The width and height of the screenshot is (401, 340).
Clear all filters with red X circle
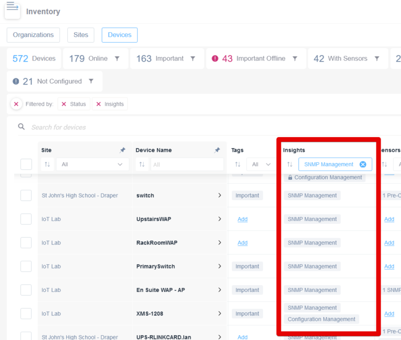point(16,104)
